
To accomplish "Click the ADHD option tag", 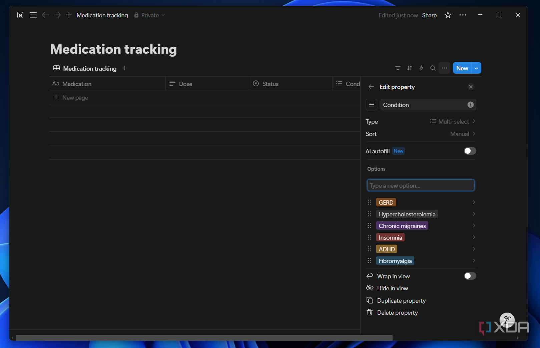I will pos(387,249).
